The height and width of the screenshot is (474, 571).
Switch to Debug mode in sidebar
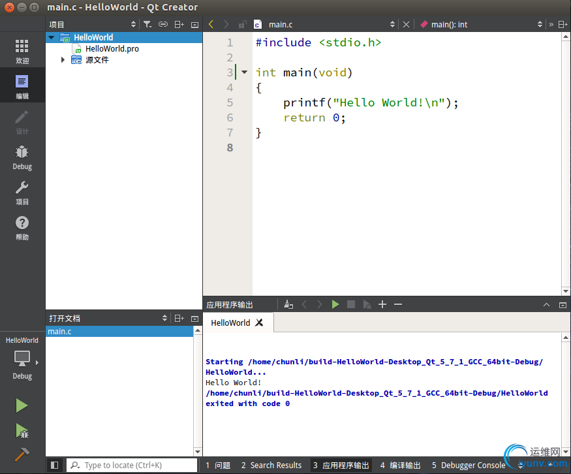(22, 157)
